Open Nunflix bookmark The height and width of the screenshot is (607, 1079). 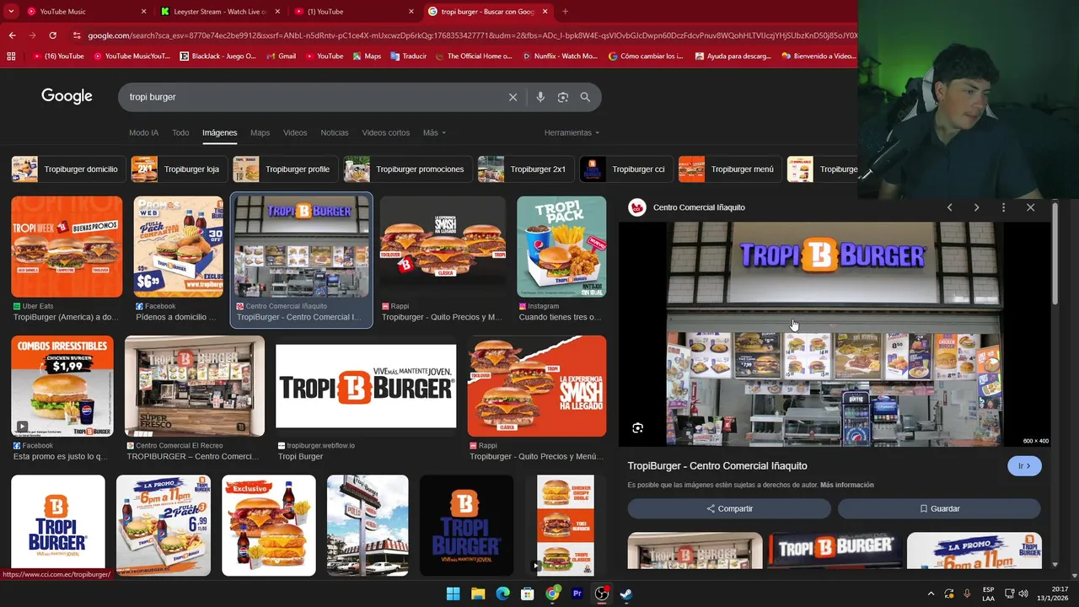(560, 56)
